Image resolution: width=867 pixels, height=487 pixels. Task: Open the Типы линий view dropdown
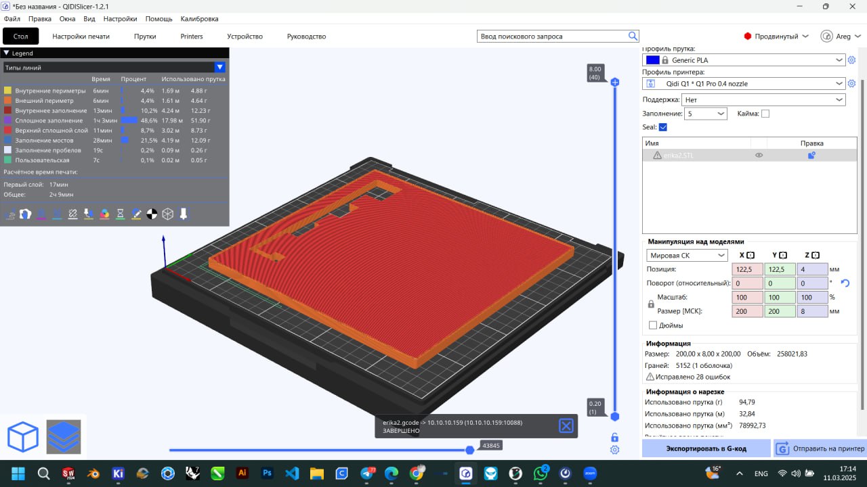[114, 67]
